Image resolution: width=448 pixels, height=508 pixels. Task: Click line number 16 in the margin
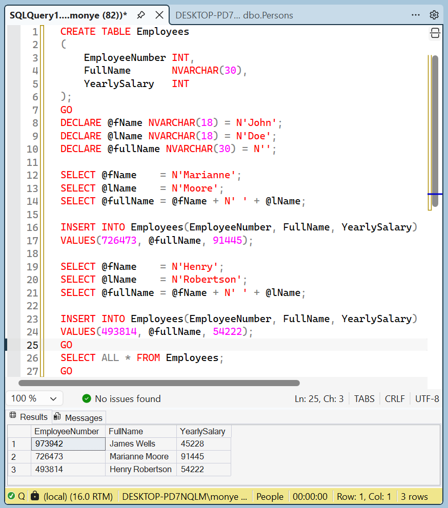[32, 227]
